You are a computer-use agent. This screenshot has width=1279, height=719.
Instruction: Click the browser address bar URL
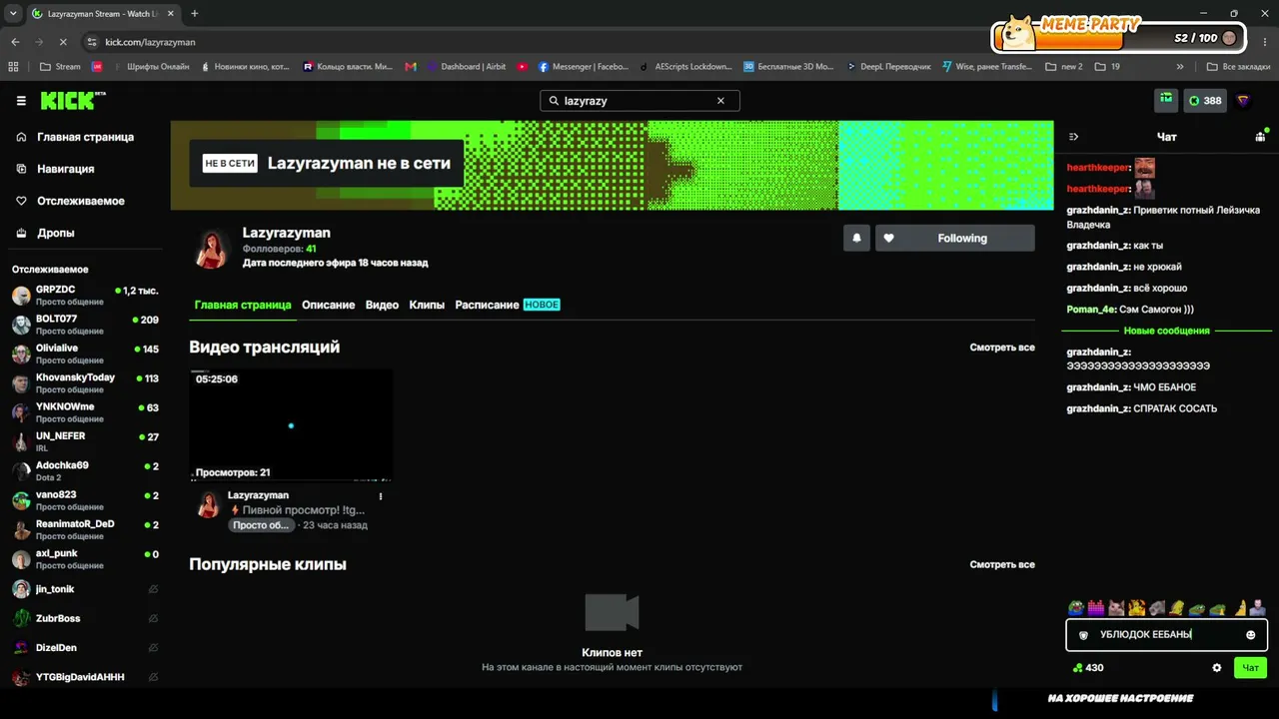point(150,42)
